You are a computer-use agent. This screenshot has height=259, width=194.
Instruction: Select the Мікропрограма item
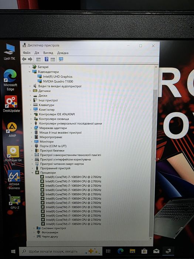tap(51, 137)
